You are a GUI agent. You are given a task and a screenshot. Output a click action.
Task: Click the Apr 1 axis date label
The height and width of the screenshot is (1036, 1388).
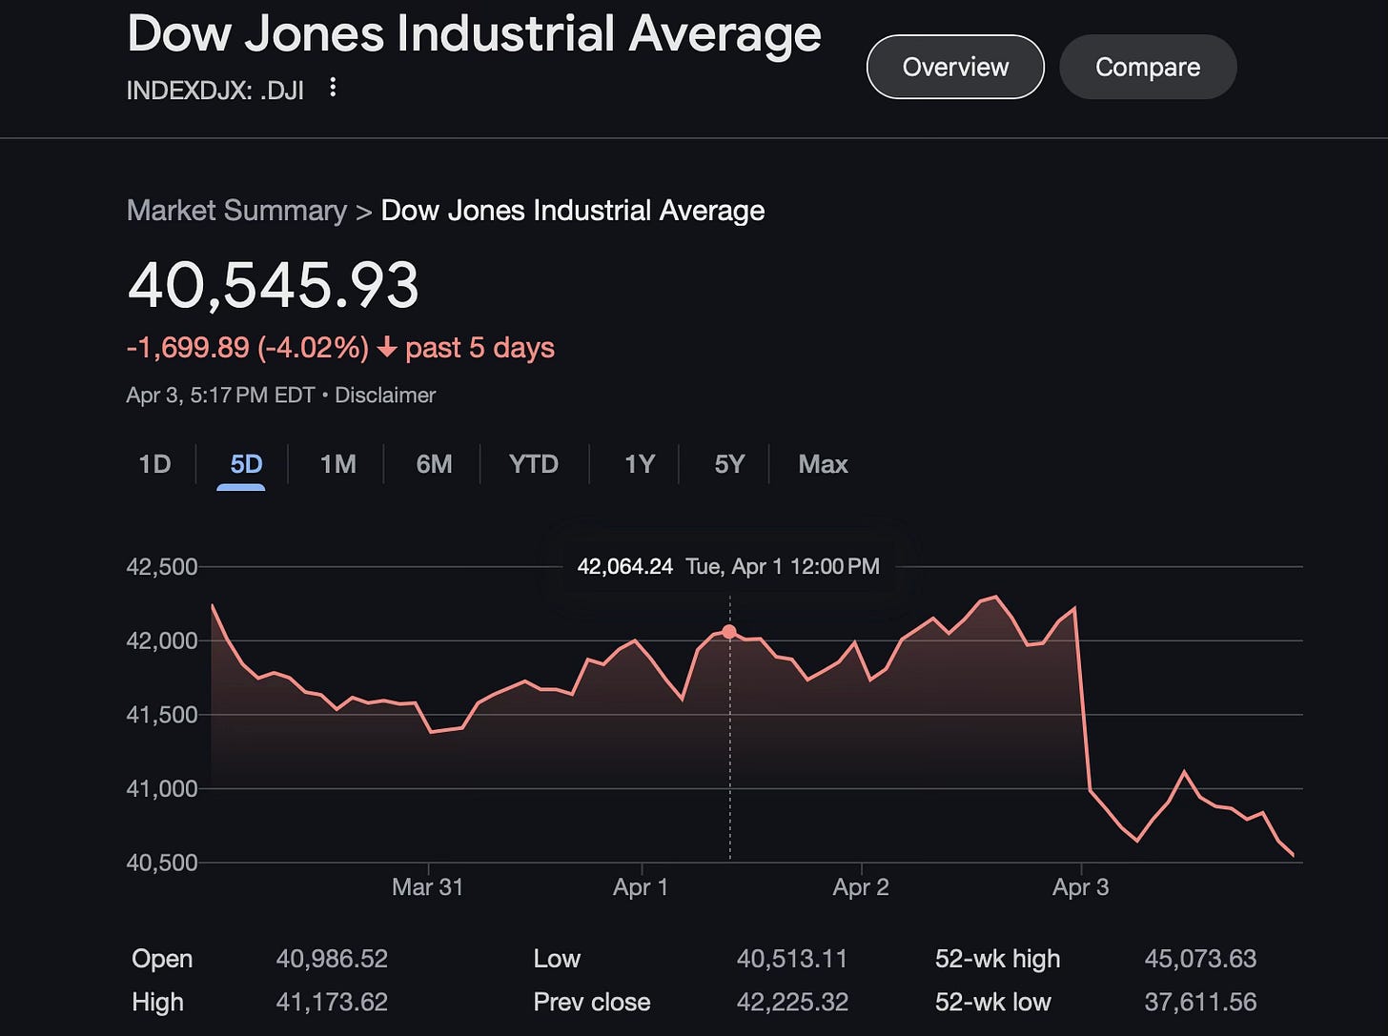[x=641, y=887]
